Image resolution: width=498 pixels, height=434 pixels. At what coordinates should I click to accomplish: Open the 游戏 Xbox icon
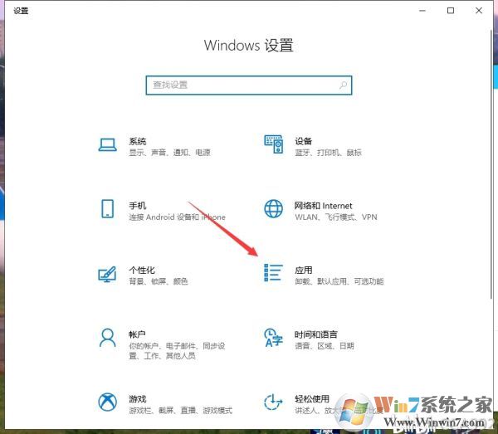pyautogui.click(x=107, y=402)
